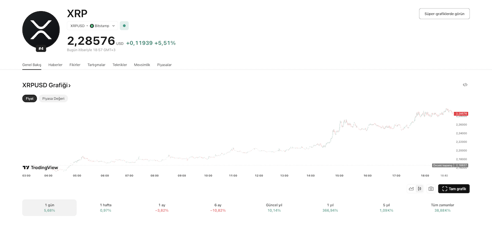The image size is (492, 226).
Task: Open the Fikirler tab
Action: point(75,65)
